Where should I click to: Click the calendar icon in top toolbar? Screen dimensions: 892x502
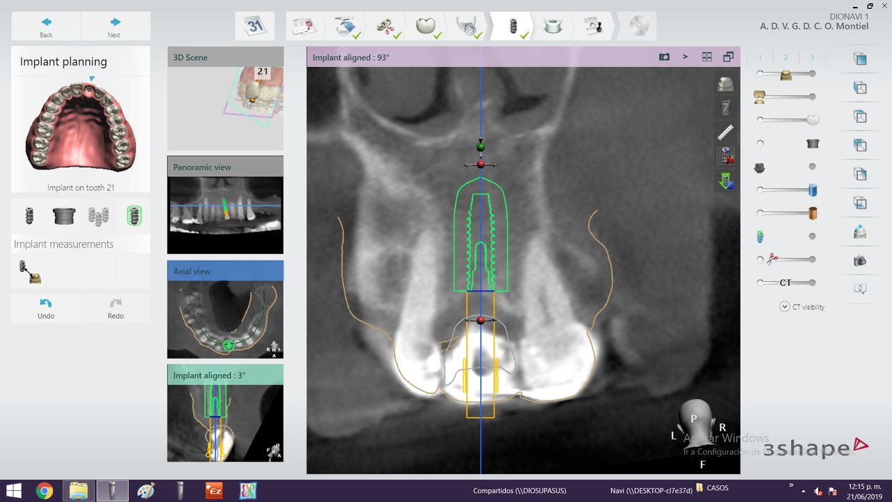pos(254,26)
